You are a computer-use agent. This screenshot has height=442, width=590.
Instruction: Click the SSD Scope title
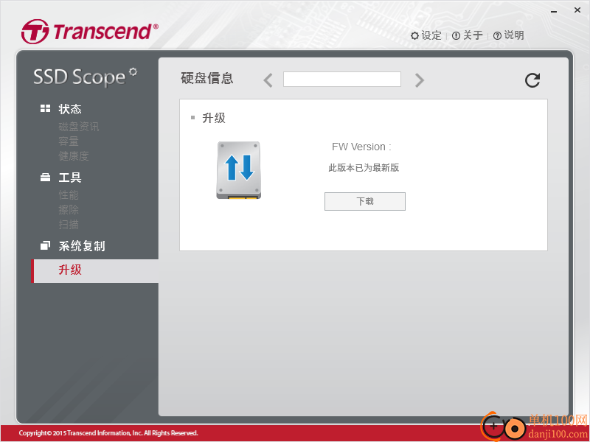(85, 77)
